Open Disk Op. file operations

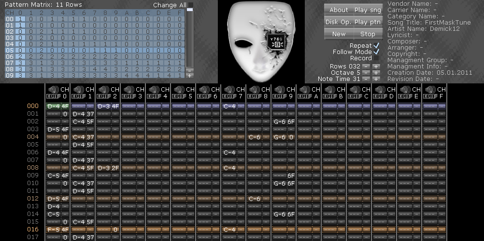click(338, 22)
